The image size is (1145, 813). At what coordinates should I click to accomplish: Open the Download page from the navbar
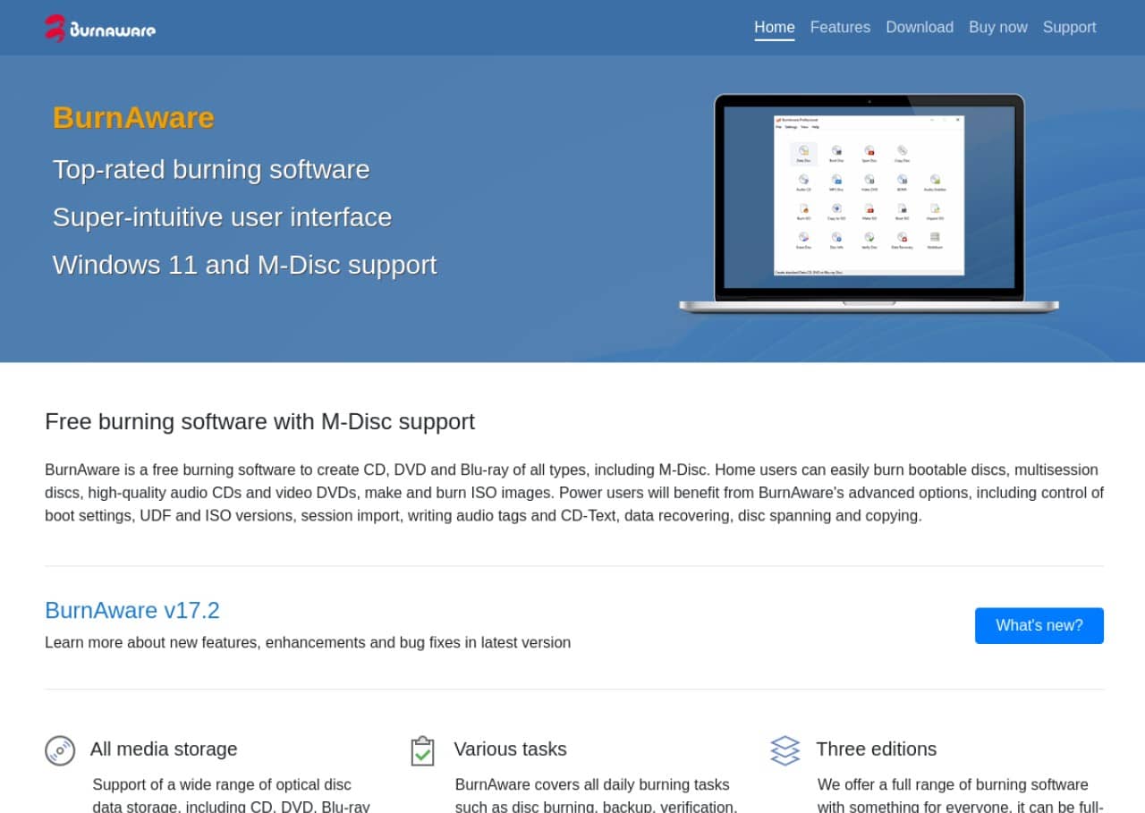click(920, 27)
